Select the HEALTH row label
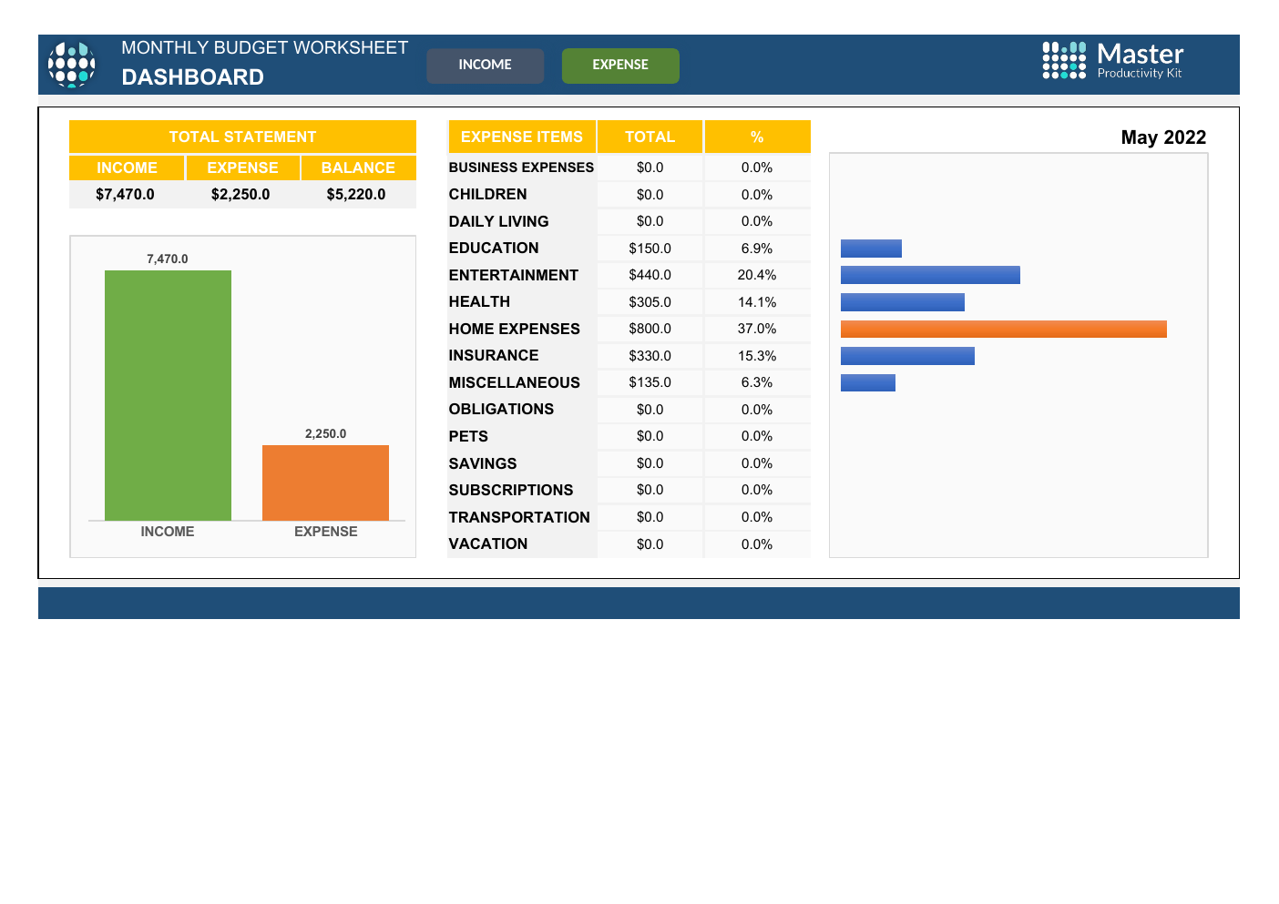The image size is (1279, 904). (x=479, y=301)
